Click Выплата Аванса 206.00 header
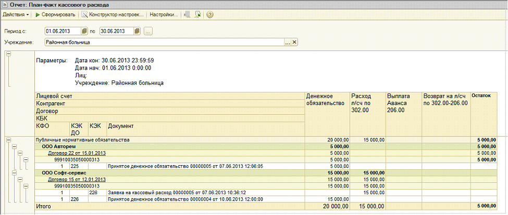The height and width of the screenshot is (215, 508). [x=404, y=114]
